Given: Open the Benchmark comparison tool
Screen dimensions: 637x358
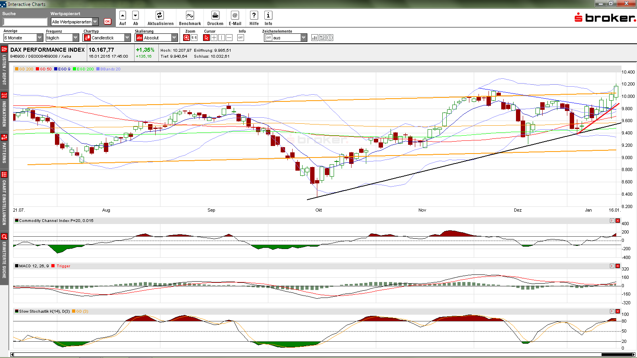Looking at the screenshot, I should [x=190, y=16].
